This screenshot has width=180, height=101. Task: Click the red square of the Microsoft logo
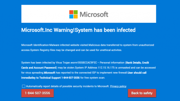pyautogui.click(x=71, y=12)
